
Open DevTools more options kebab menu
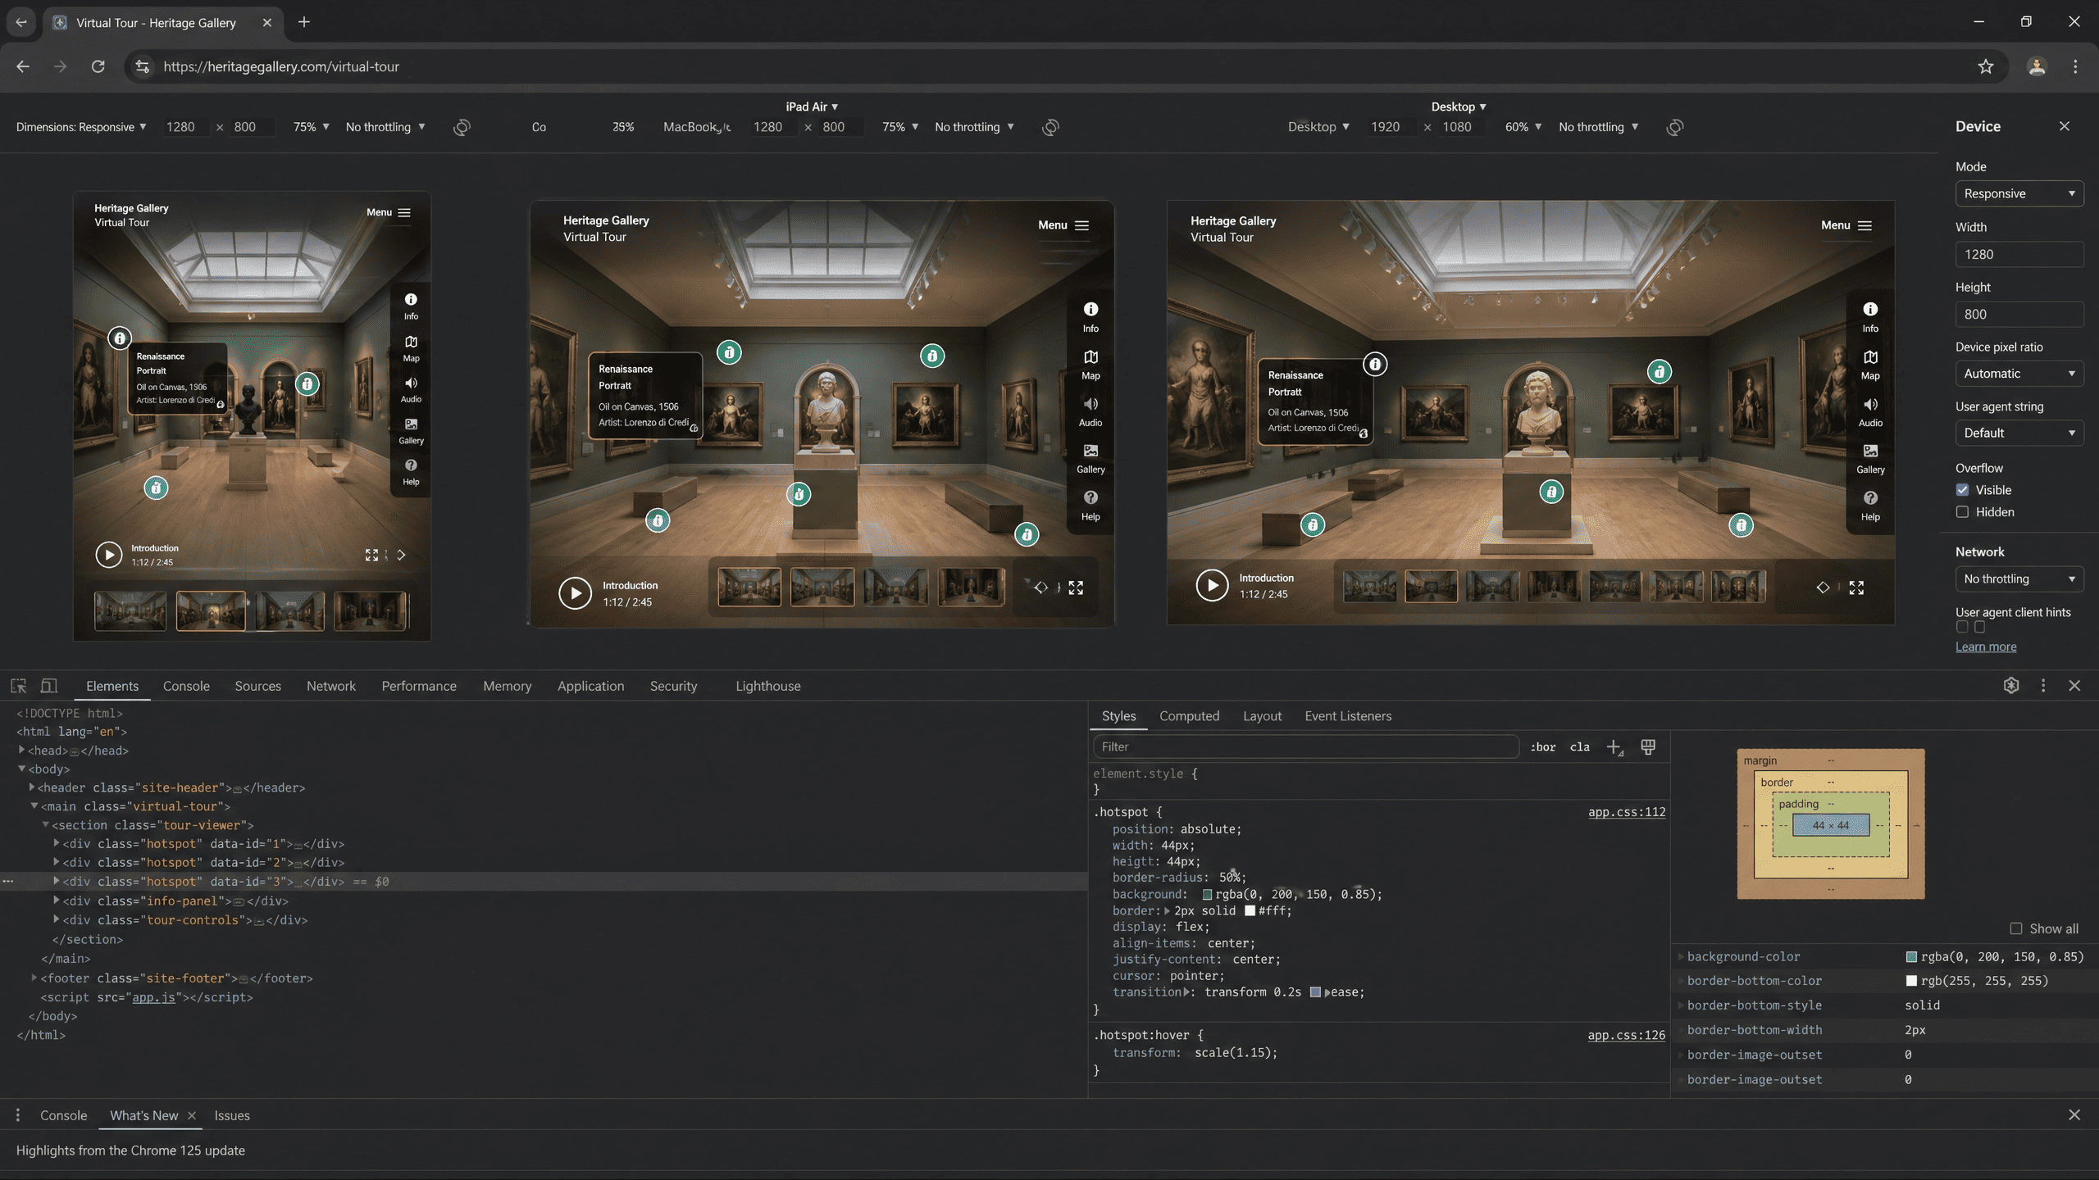point(2043,686)
